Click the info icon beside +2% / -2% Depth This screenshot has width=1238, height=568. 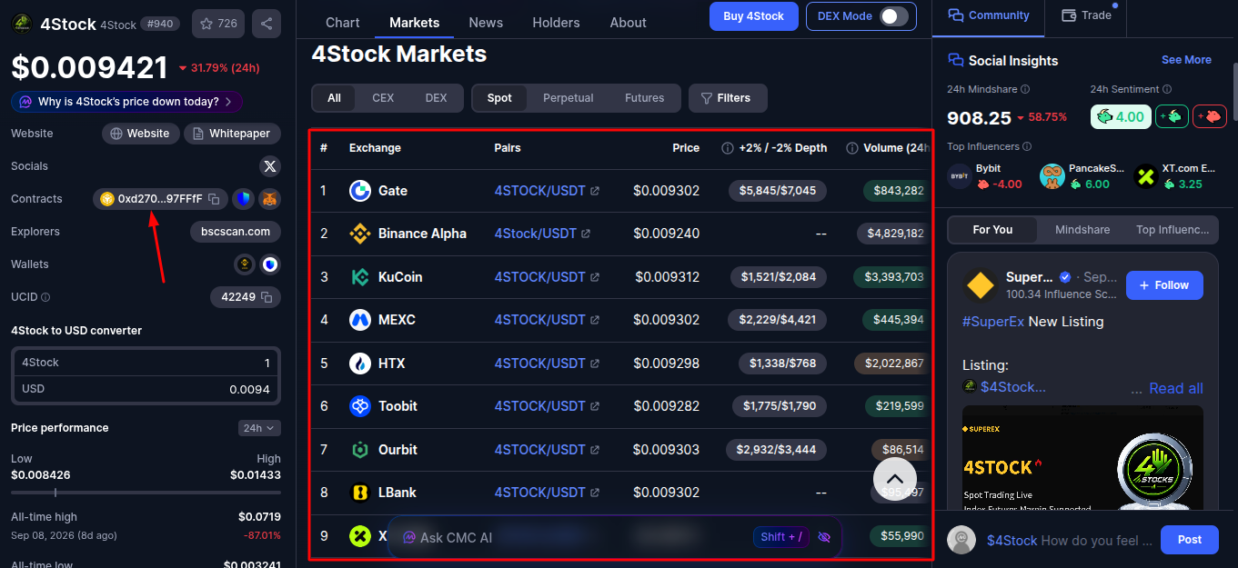click(728, 148)
